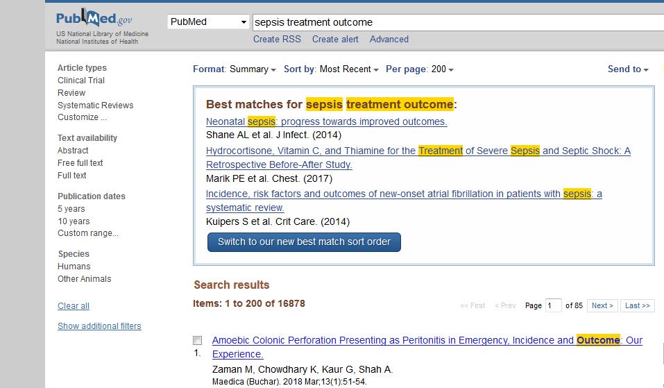Viewport: 664px width, 388px height.
Task: Open the Create RSS link
Action: pyautogui.click(x=277, y=39)
